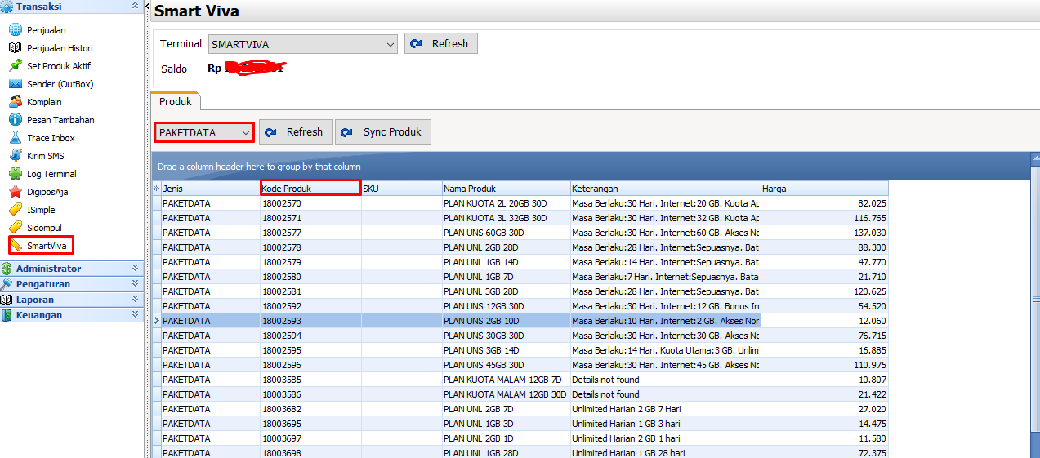Click the Trace Inbox flask icon
Screen dimensions: 1040x458
pos(15,138)
